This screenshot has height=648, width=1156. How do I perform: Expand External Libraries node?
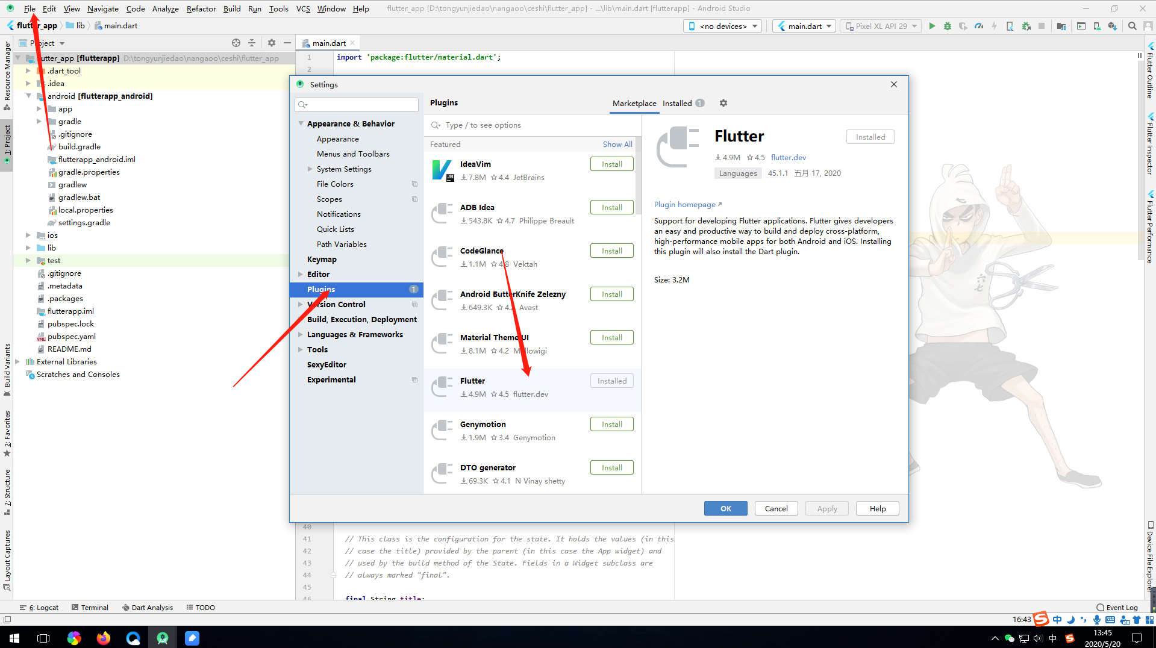pos(17,361)
